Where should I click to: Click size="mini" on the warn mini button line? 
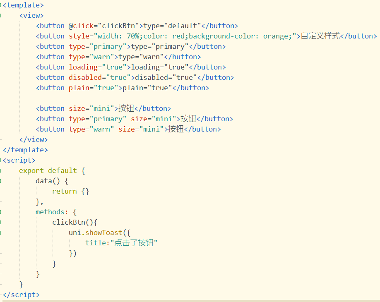[141, 129]
